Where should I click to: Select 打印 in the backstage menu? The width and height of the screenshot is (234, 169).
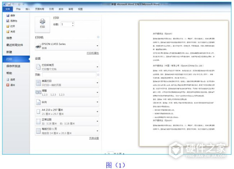coord(16,59)
